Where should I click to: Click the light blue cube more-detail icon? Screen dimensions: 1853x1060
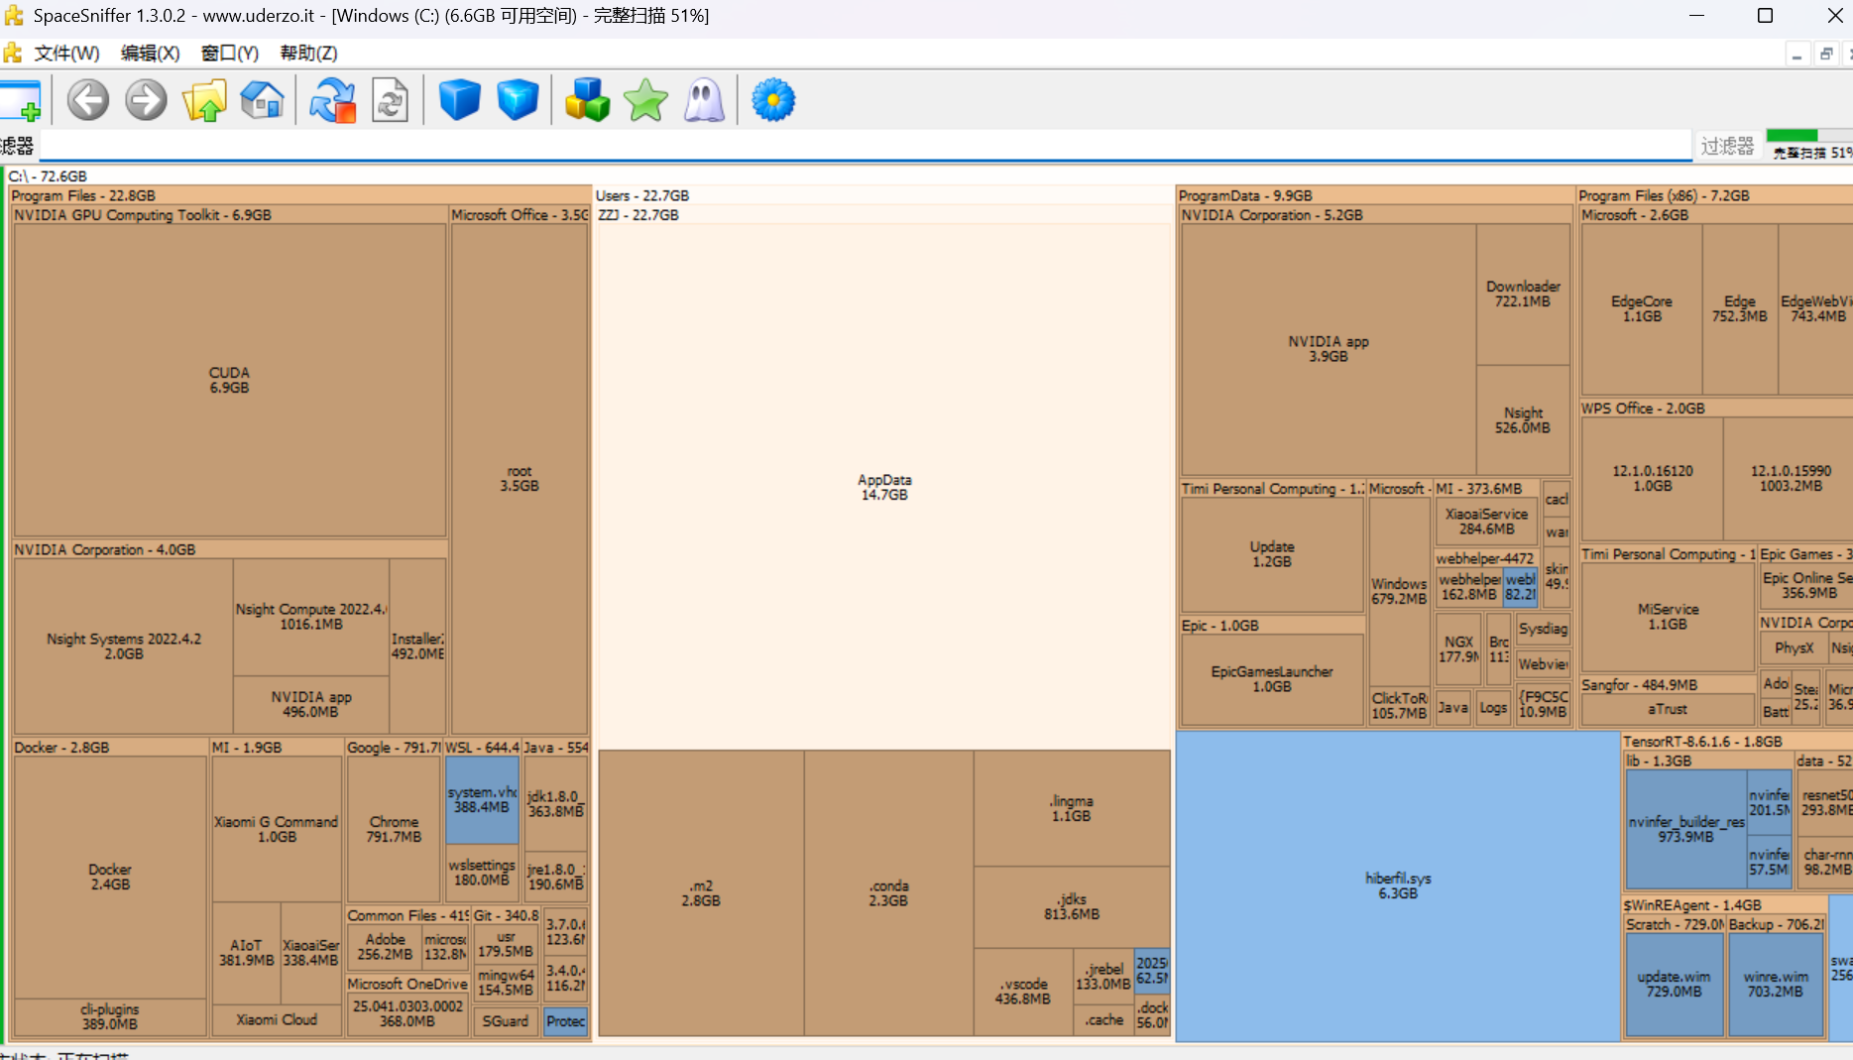click(518, 100)
